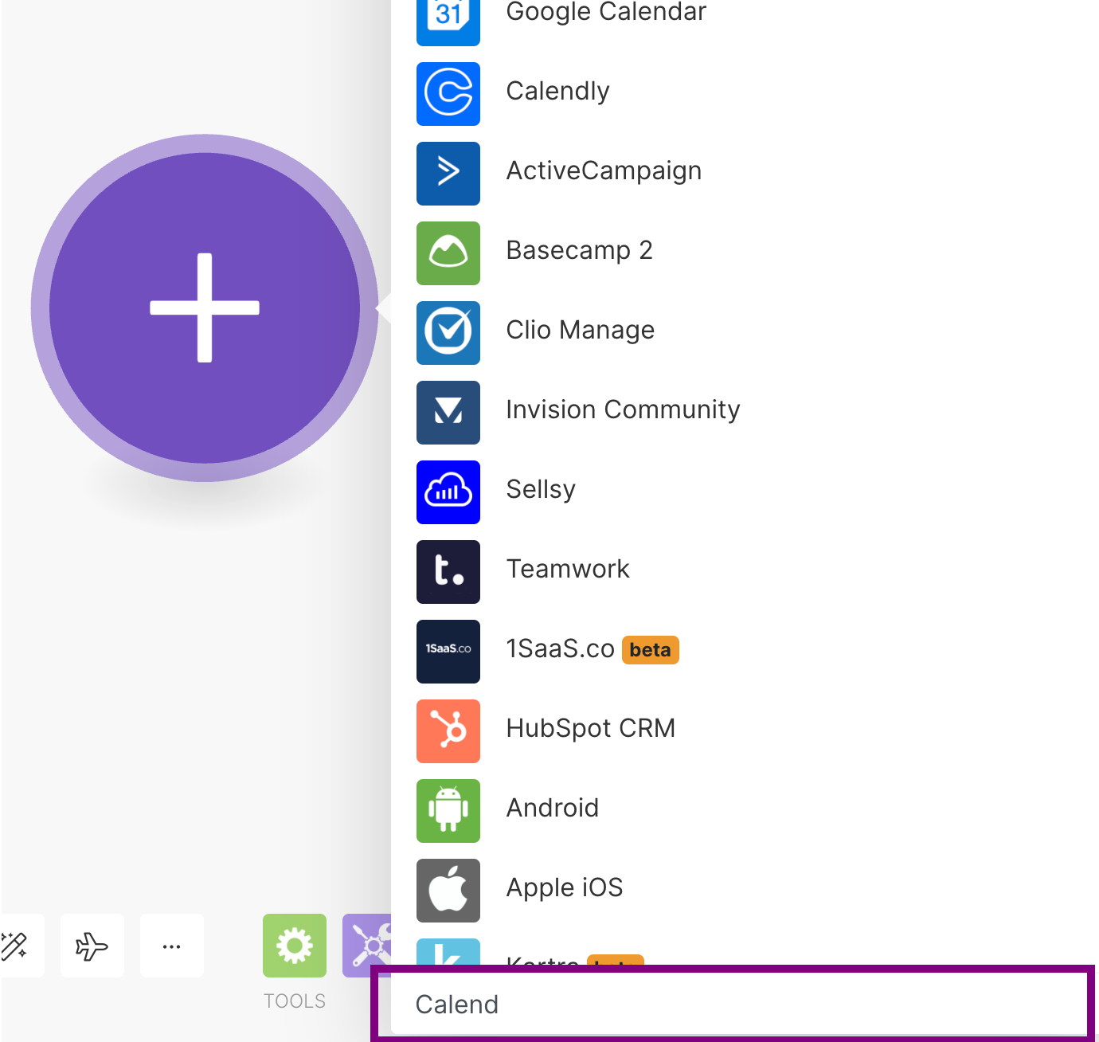The image size is (1099, 1042).
Task: Select the 1SaaS.co icon
Action: click(448, 652)
